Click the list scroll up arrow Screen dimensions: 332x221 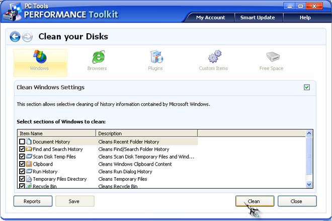coord(309,133)
